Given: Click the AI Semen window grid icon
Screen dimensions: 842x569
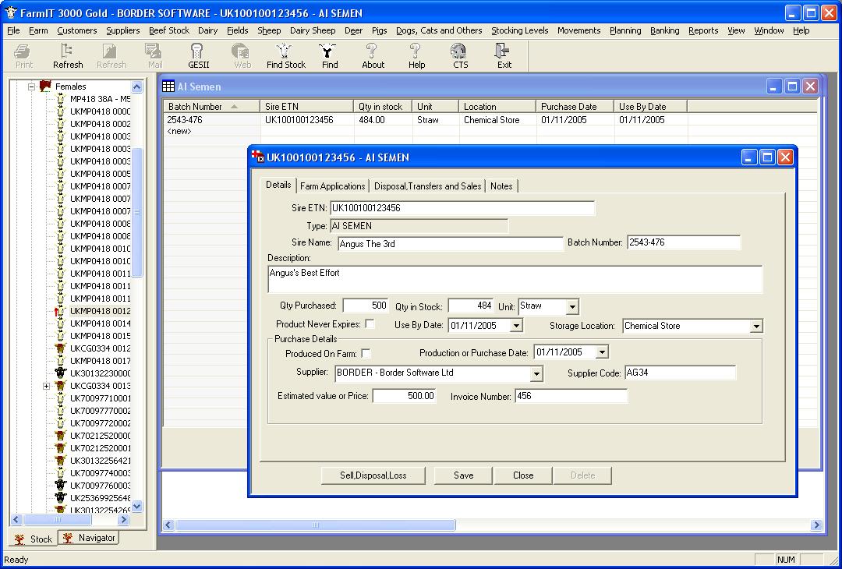Looking at the screenshot, I should 168,87.
